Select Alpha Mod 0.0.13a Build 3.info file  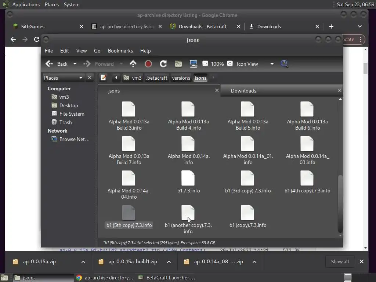(x=129, y=116)
